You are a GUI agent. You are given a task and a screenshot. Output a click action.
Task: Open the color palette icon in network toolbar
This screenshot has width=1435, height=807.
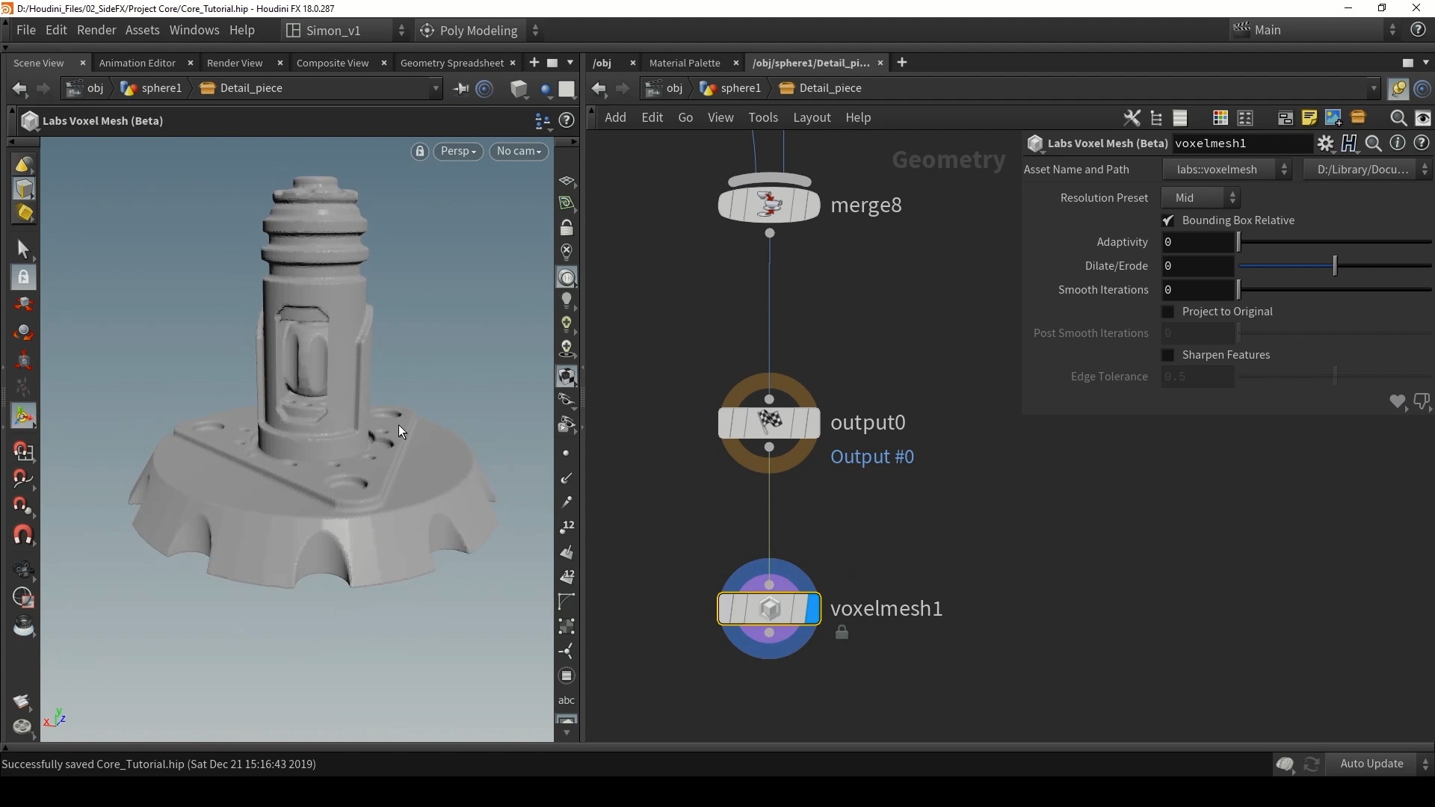(x=1220, y=118)
